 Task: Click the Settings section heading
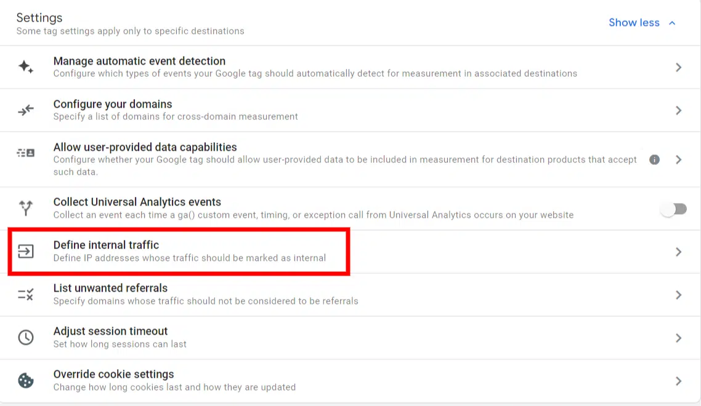click(x=39, y=18)
